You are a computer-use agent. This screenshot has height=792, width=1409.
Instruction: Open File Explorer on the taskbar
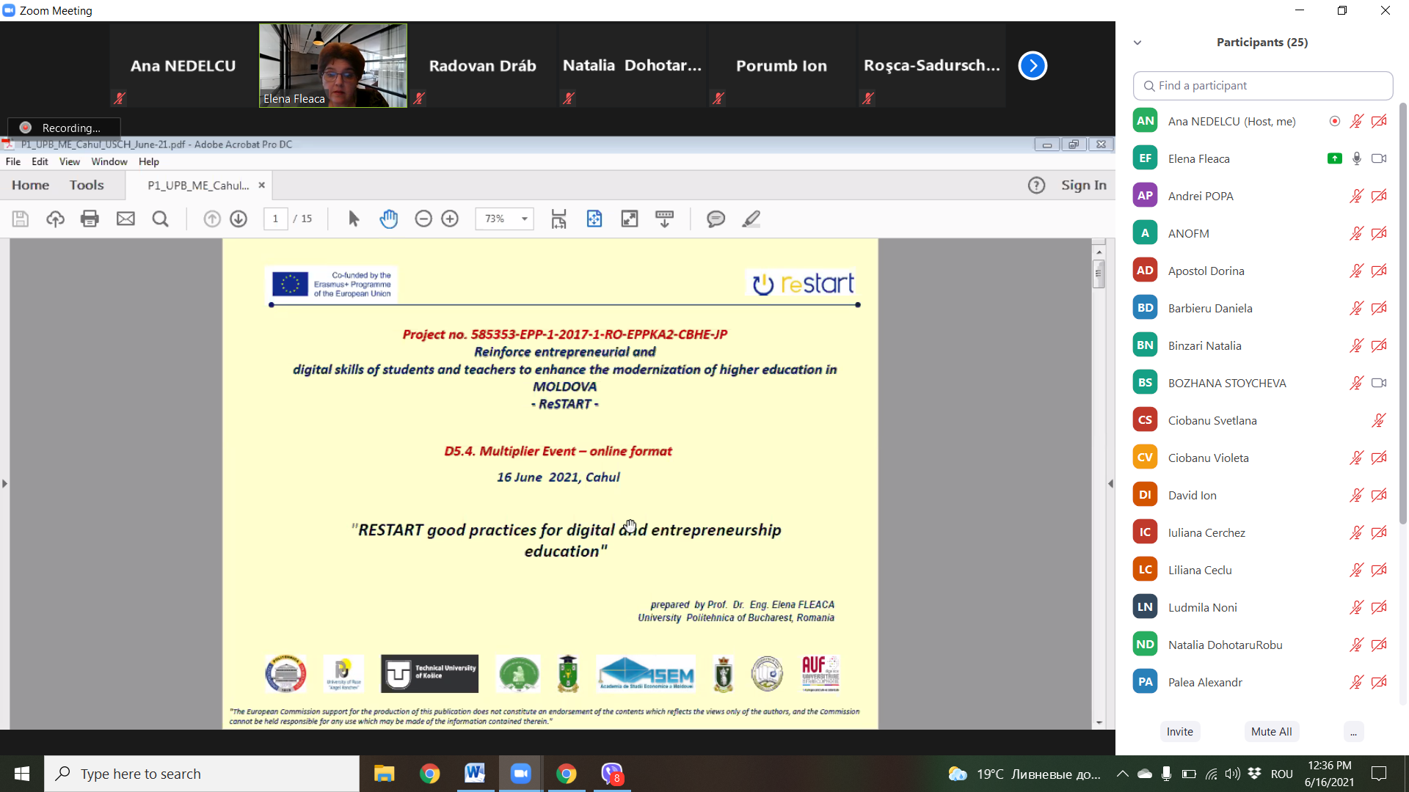384,774
